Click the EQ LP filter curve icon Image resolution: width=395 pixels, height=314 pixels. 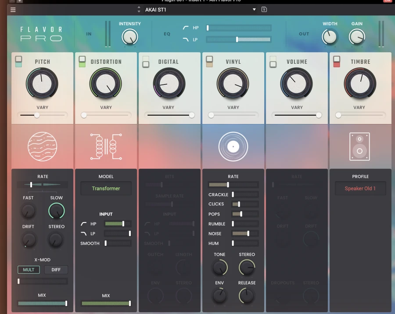tap(186, 40)
